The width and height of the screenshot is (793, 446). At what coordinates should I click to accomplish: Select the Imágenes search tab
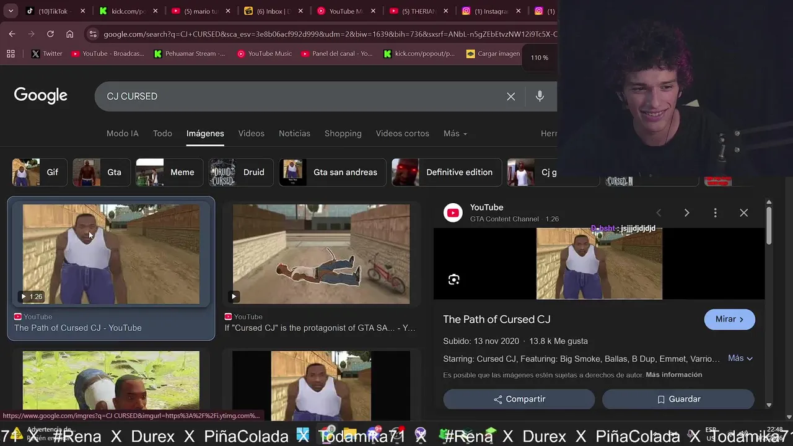[x=205, y=133]
